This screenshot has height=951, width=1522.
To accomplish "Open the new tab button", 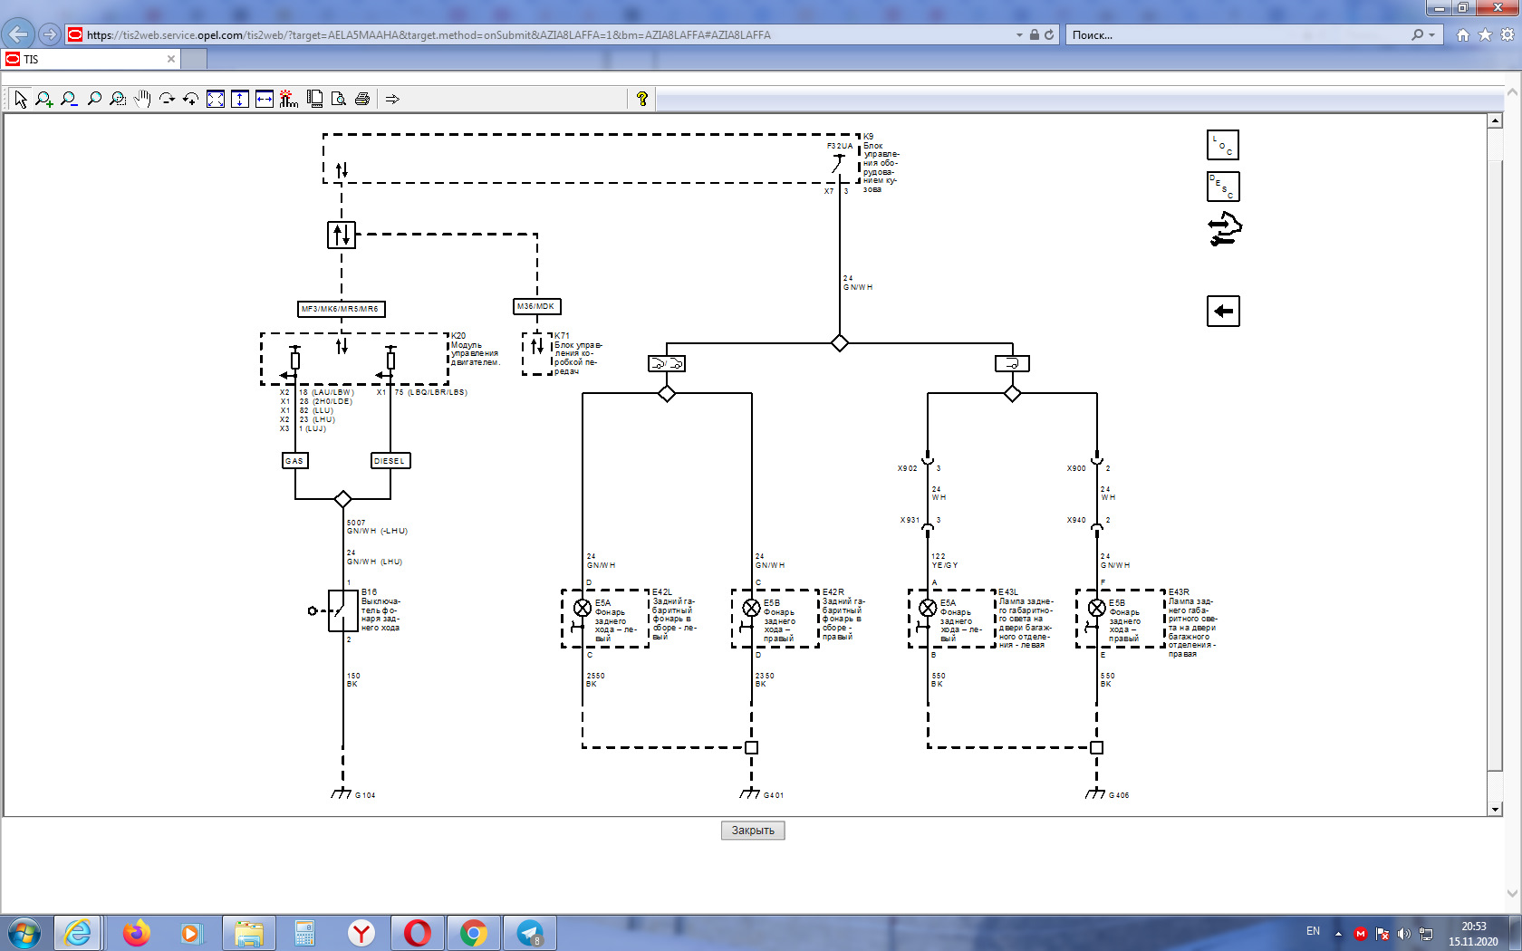I will [194, 59].
